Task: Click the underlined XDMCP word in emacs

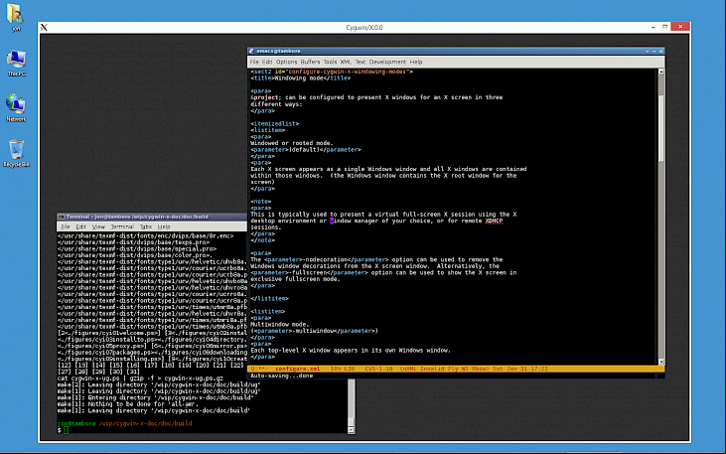Action: 494,221
